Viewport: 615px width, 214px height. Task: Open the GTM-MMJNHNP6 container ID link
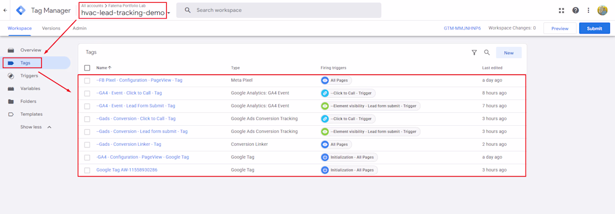point(462,28)
